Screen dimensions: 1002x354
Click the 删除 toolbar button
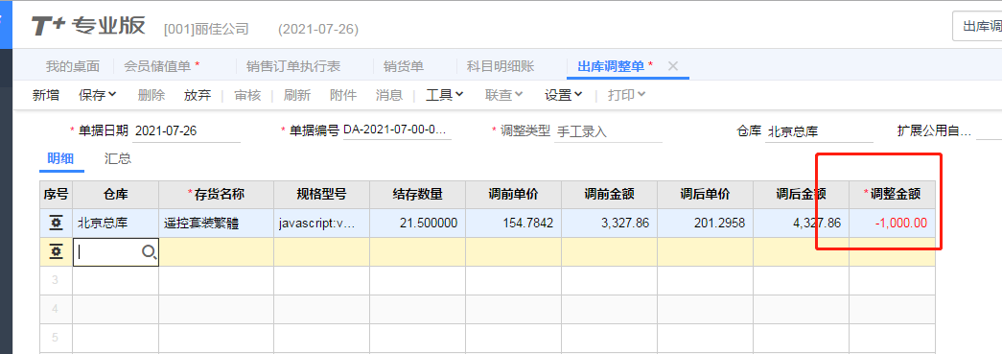coord(151,95)
